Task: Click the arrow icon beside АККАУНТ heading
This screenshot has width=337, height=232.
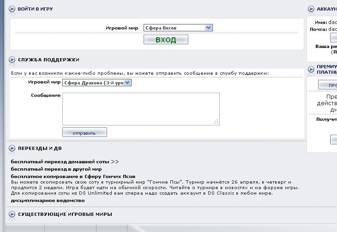Action: (311, 9)
